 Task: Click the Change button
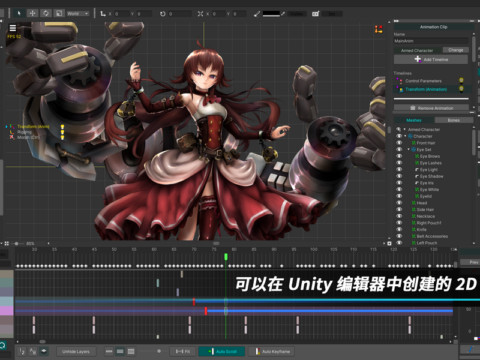[x=455, y=50]
